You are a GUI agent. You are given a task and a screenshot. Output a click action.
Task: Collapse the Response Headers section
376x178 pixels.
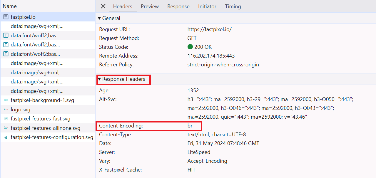click(100, 79)
